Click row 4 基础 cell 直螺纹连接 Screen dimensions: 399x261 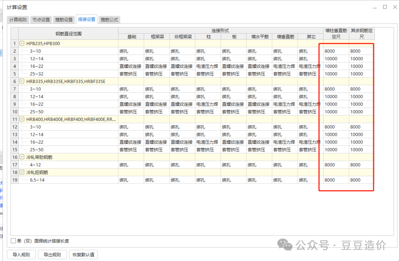pyautogui.click(x=131, y=66)
